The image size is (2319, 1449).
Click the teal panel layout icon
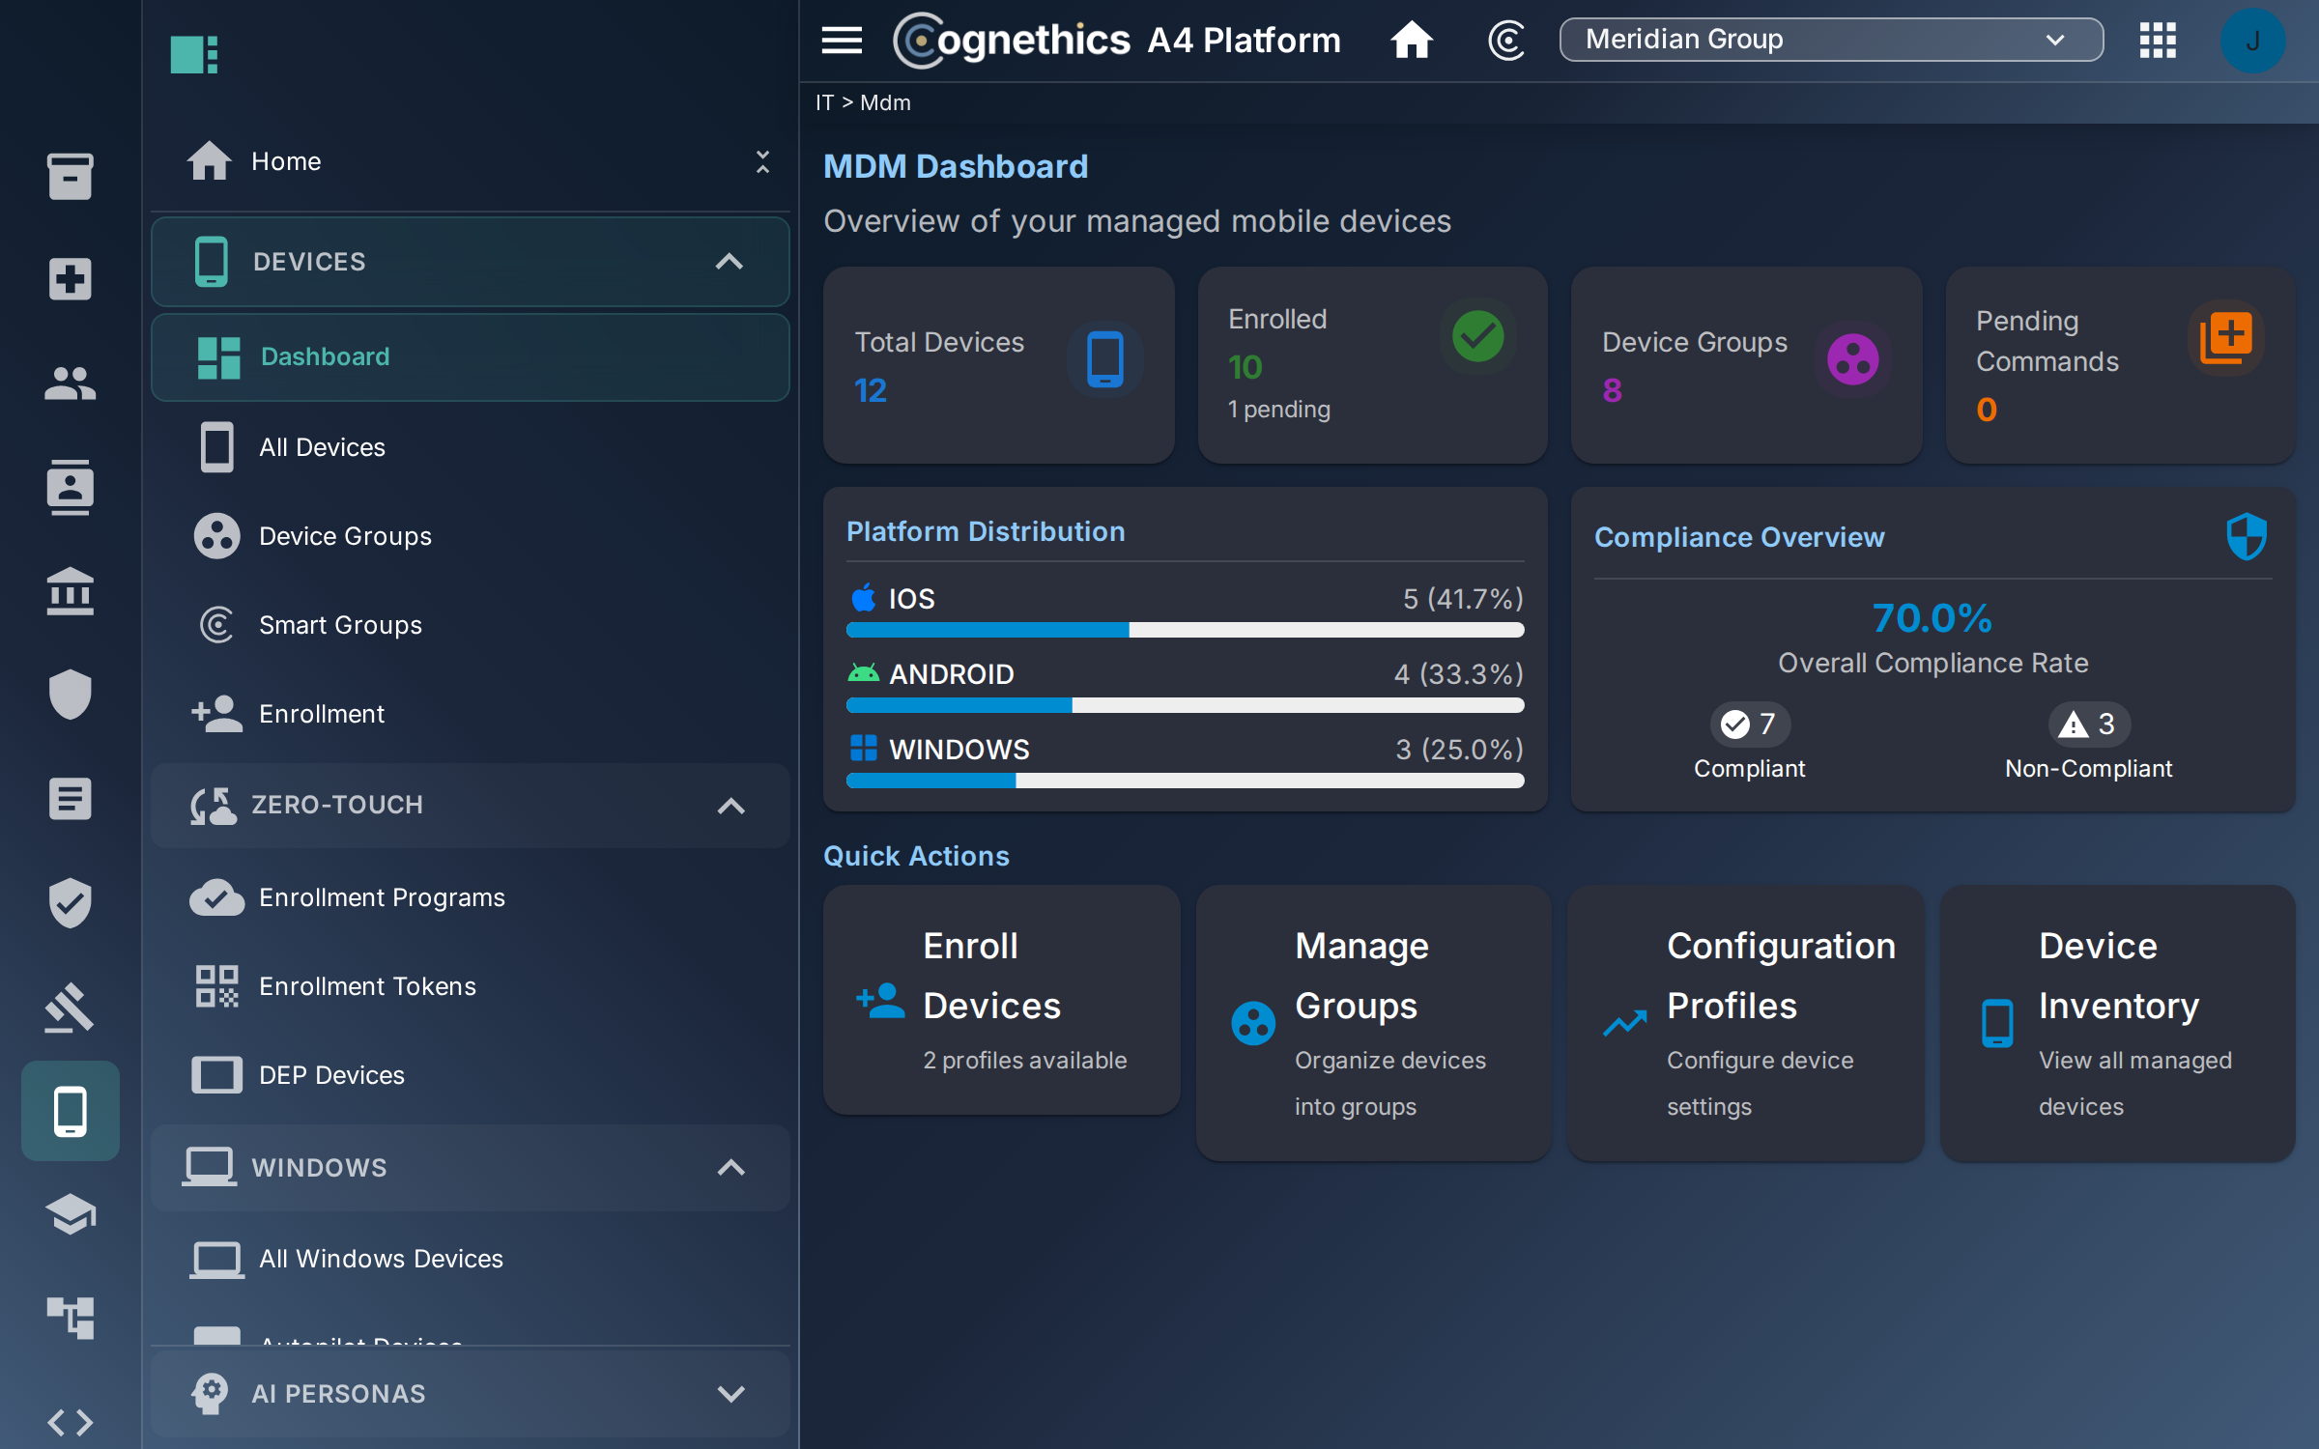point(193,55)
